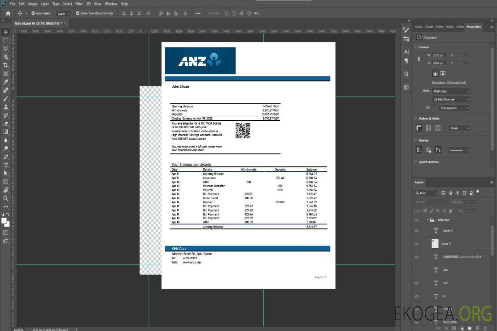Open the Filter menu
The width and height of the screenshot is (497, 331).
point(79,4)
